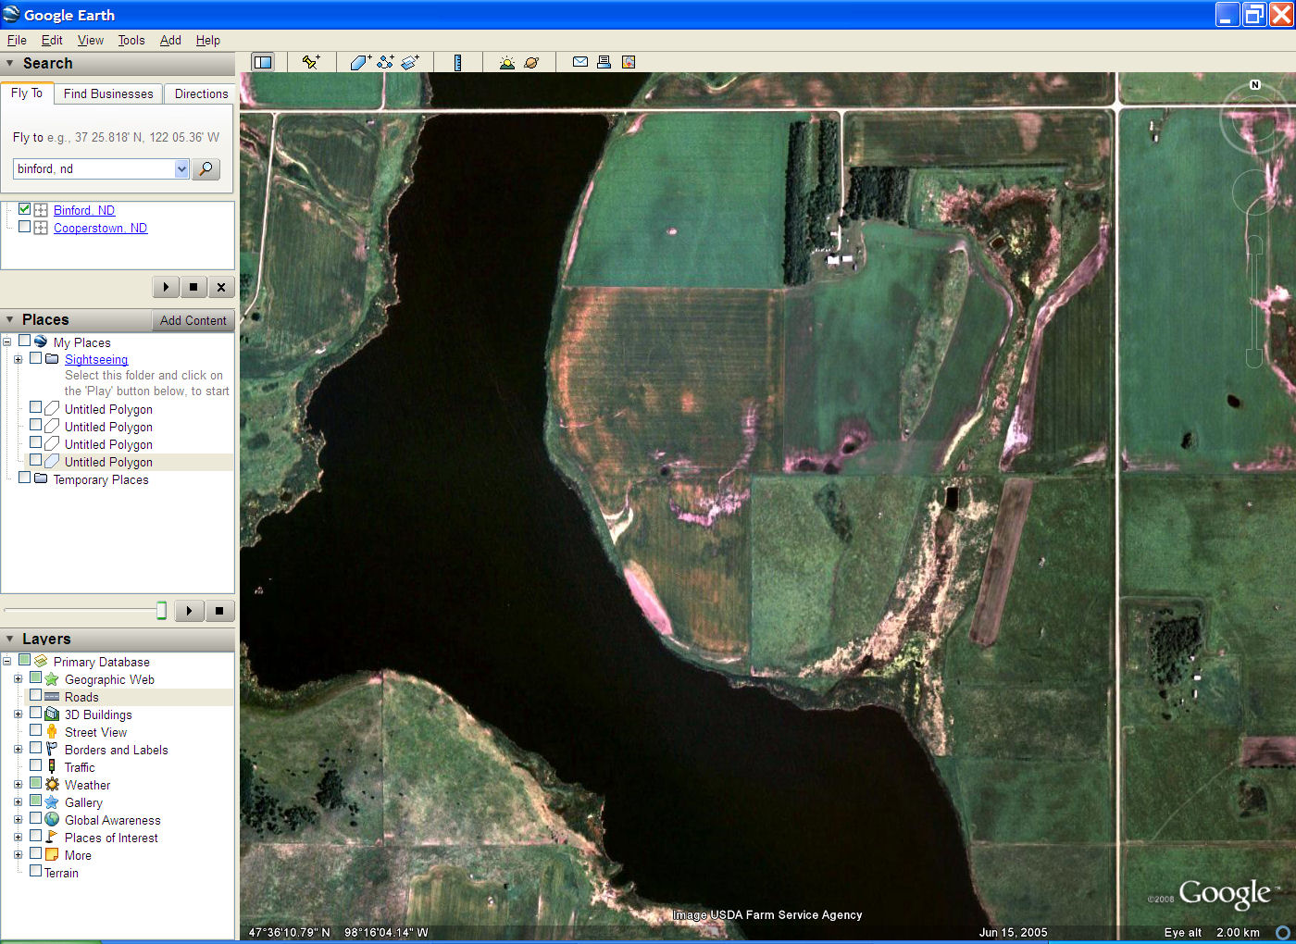The image size is (1296, 944).
Task: Expand the Borders and Labels layer node
Action: point(18,750)
